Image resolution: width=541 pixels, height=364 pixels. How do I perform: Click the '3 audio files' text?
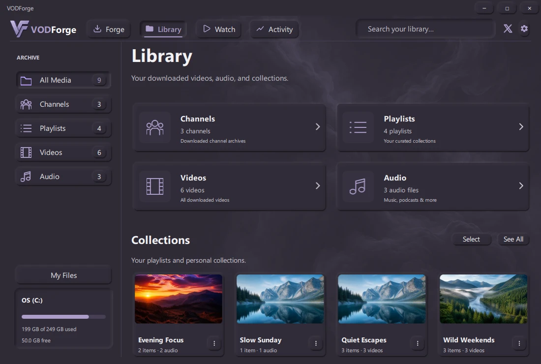click(x=401, y=190)
